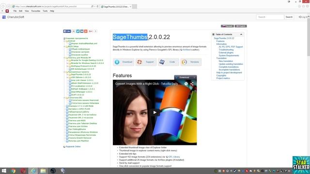Open the Favourites menu

pos(36,11)
